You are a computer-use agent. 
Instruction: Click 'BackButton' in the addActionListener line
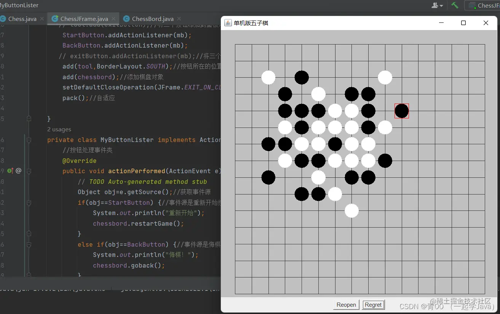coord(81,45)
